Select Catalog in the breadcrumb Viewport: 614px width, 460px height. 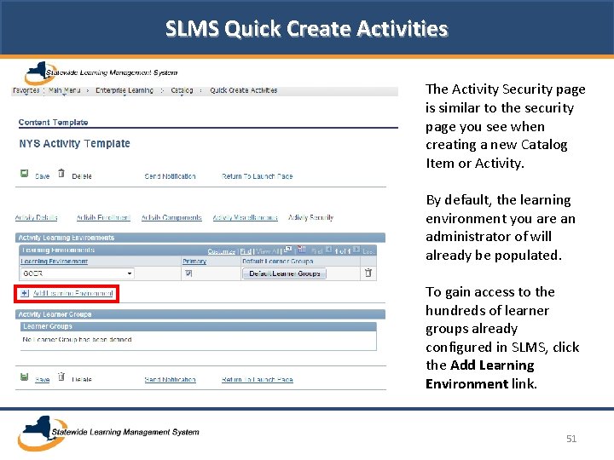click(182, 90)
